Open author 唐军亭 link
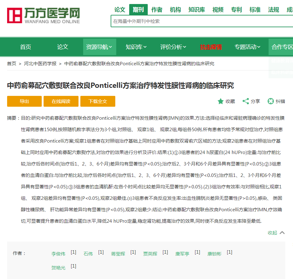 click(x=182, y=254)
